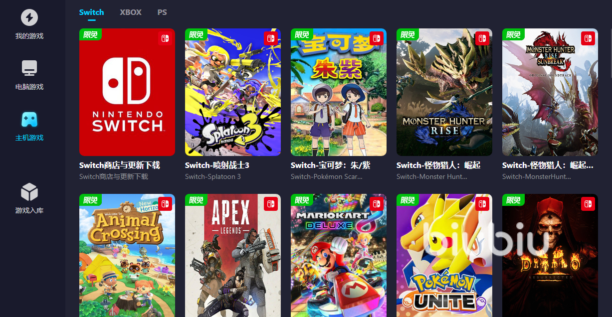Switch to the PS tab
This screenshot has width=612, height=317.
162,12
